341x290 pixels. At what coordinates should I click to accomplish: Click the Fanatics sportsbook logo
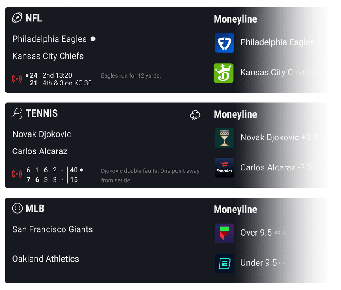(x=224, y=168)
